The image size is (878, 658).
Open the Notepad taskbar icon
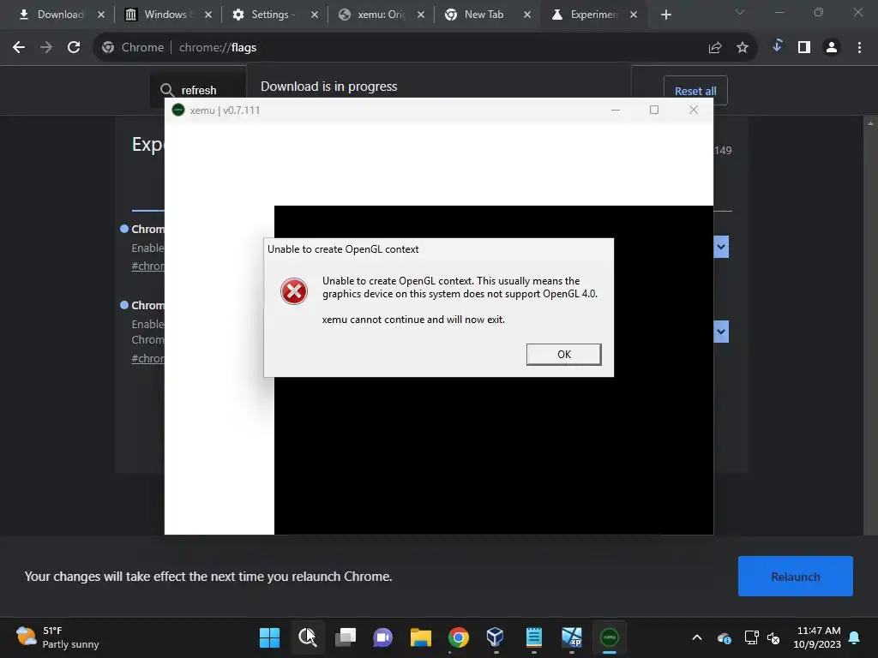click(533, 637)
